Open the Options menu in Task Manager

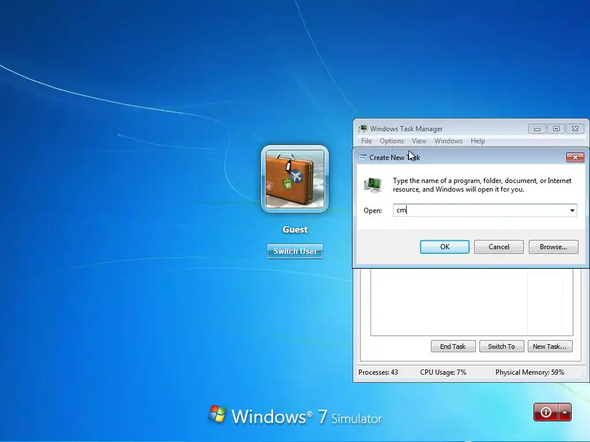coord(392,141)
